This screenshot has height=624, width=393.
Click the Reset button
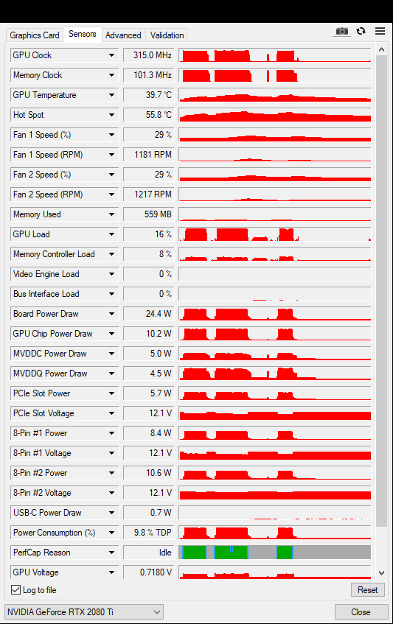[x=367, y=590]
